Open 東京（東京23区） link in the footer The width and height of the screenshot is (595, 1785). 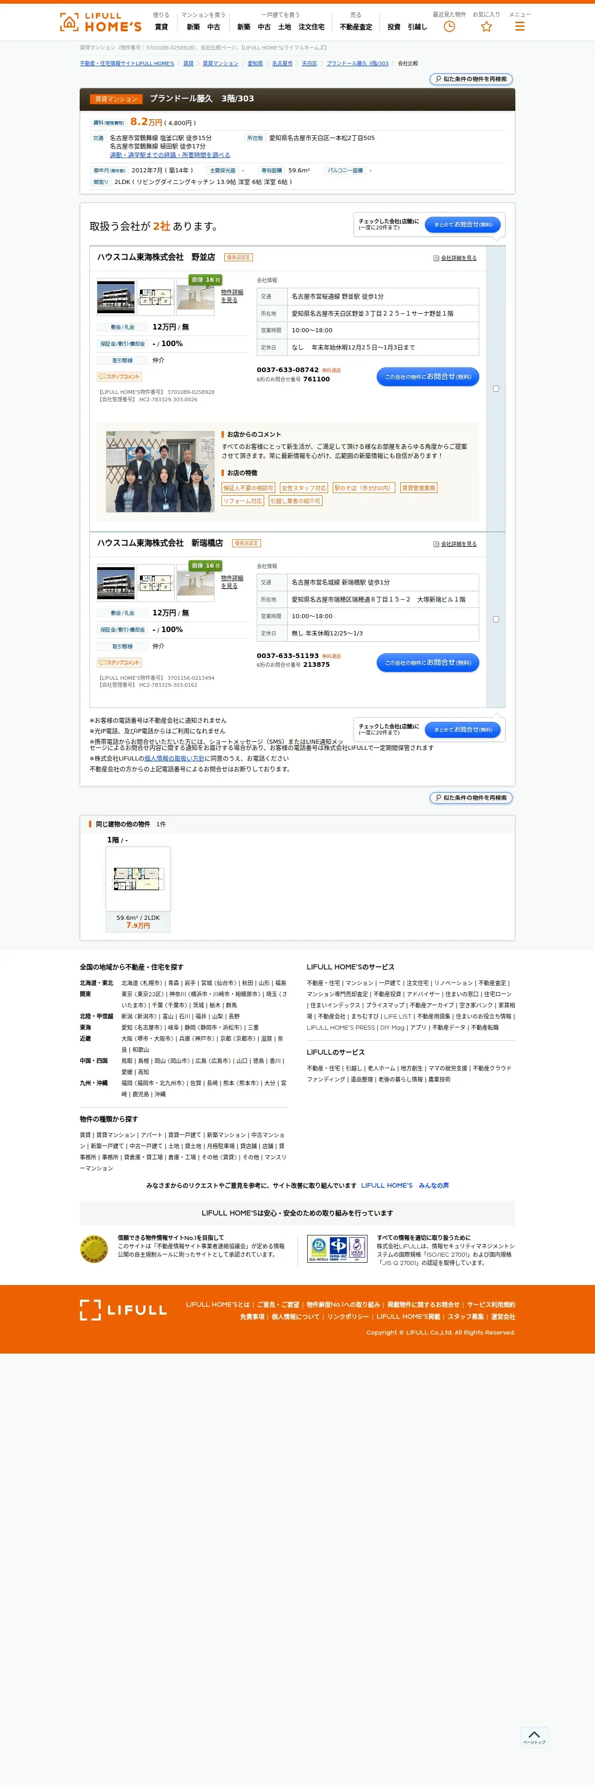click(143, 994)
